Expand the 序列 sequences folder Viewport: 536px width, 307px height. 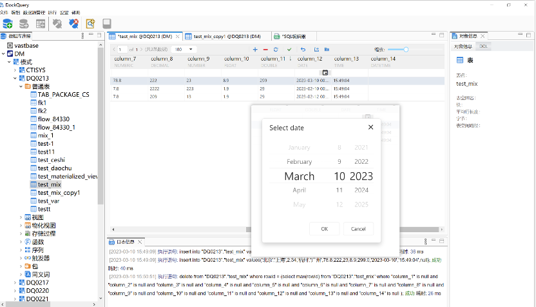(21, 250)
